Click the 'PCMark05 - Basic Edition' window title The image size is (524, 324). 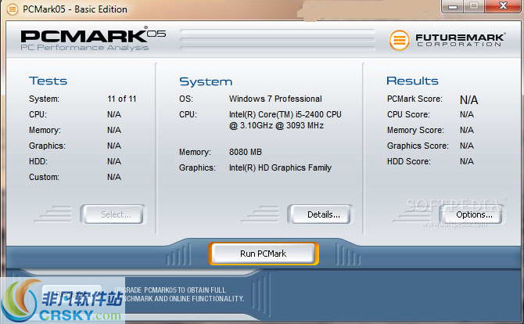[75, 9]
